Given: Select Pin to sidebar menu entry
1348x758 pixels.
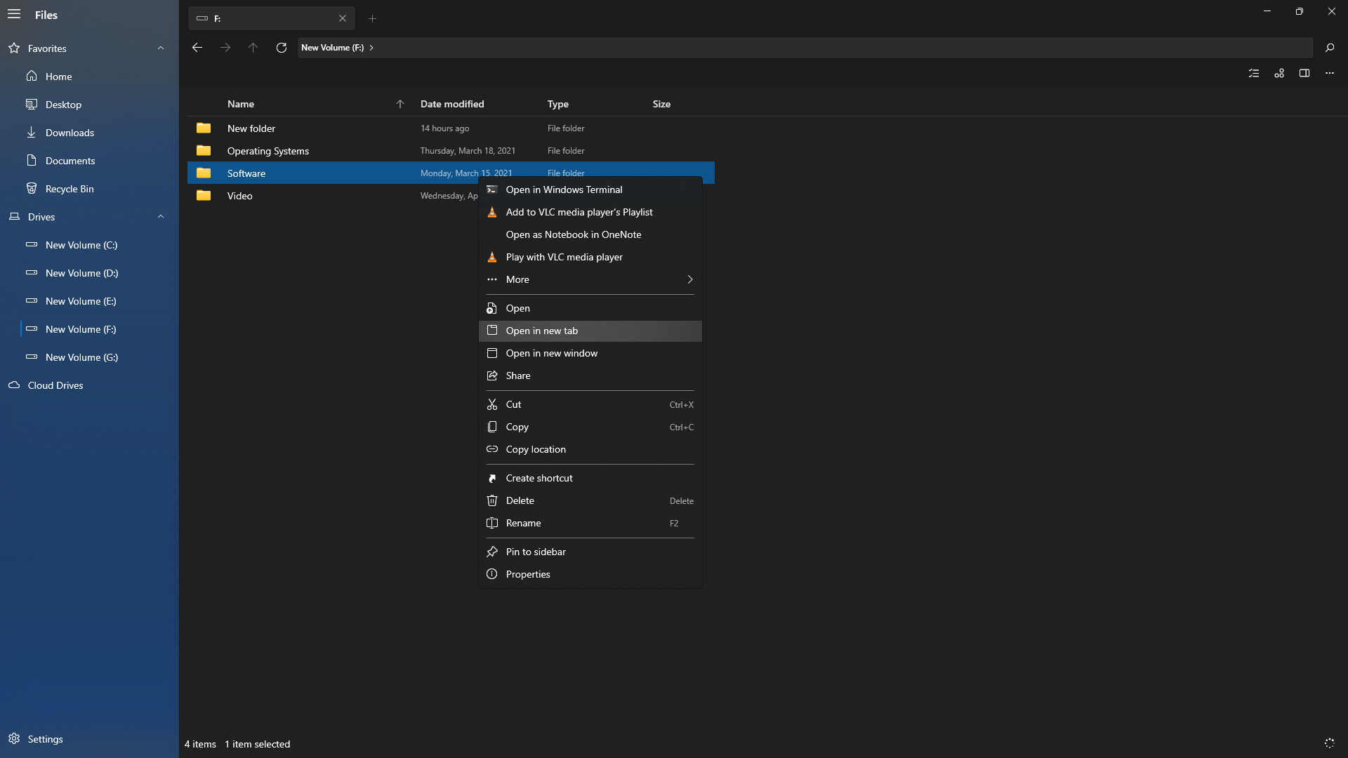Looking at the screenshot, I should pos(535,552).
